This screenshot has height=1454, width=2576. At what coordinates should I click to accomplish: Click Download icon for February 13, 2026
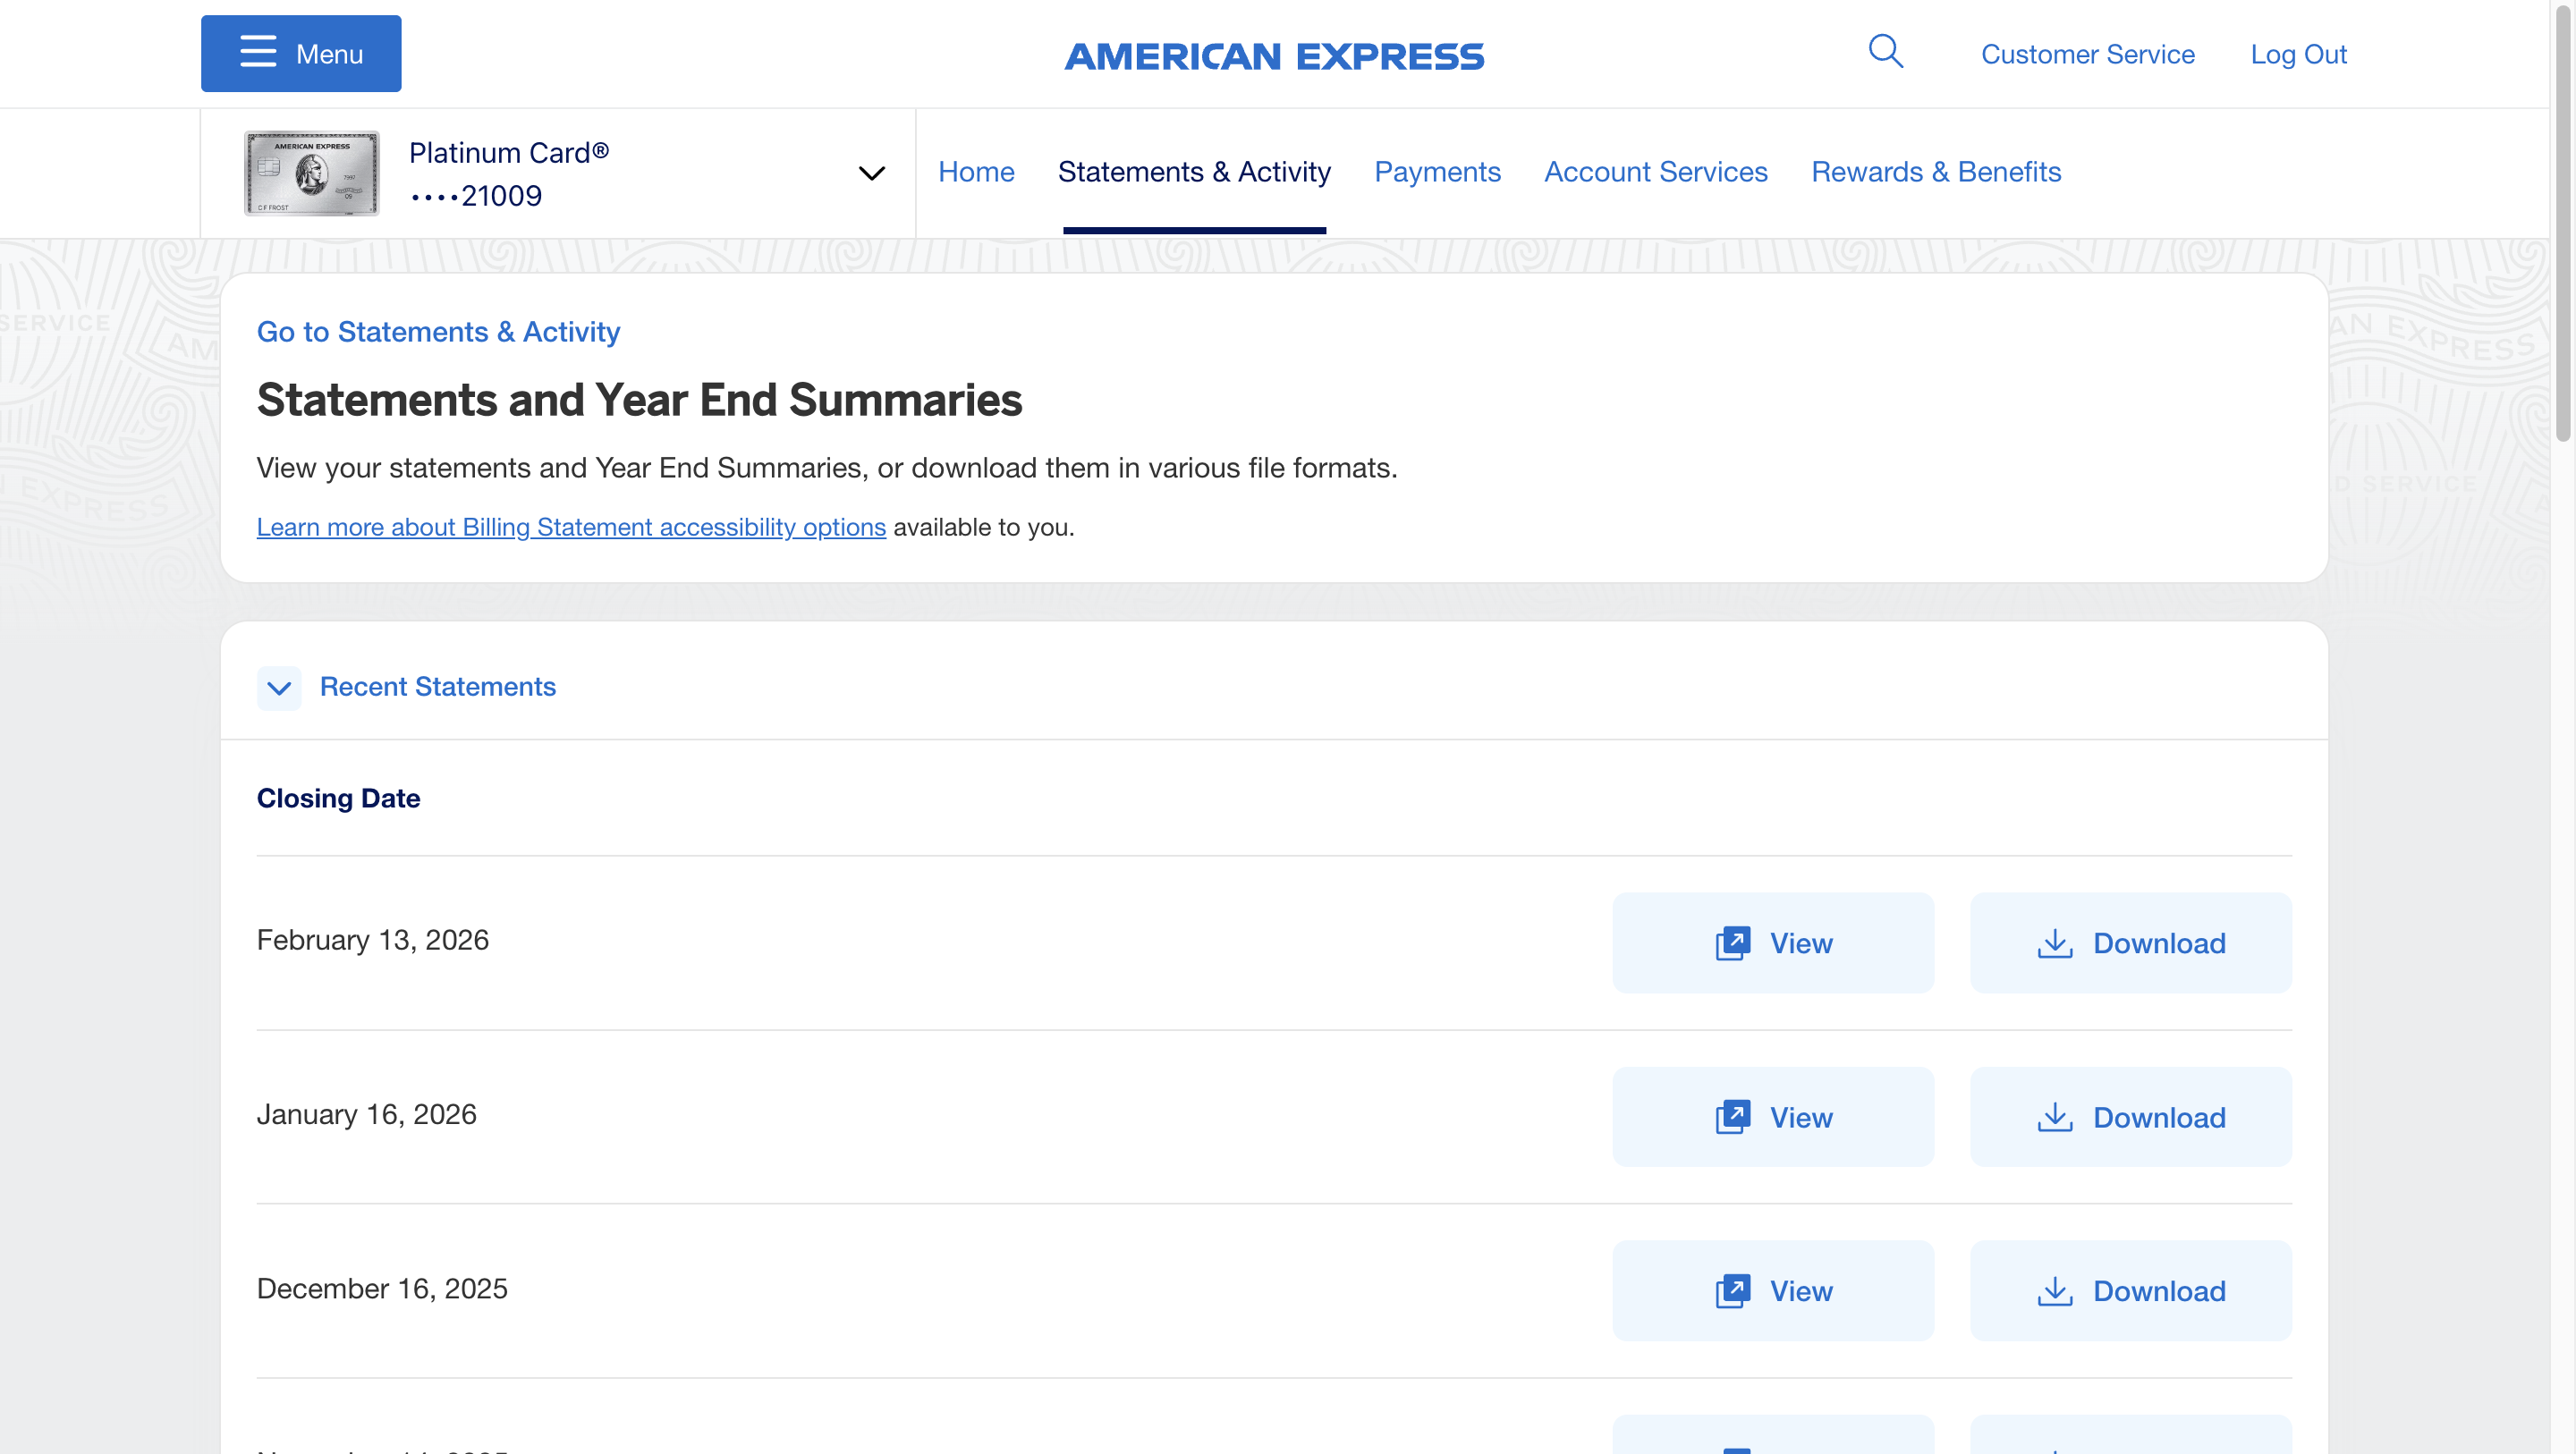coord(2054,943)
